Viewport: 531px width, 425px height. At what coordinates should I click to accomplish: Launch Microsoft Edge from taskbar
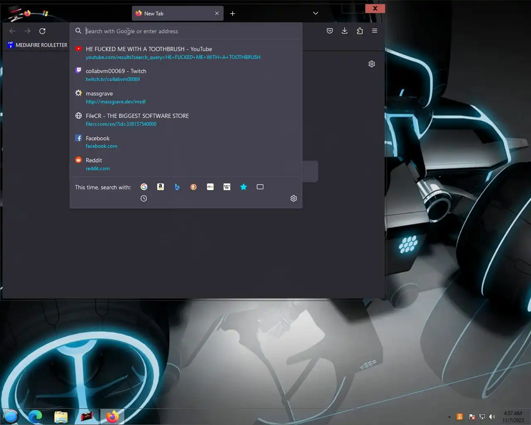[35, 416]
